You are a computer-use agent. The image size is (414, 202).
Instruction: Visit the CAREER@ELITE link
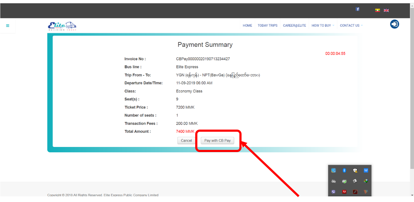point(295,25)
